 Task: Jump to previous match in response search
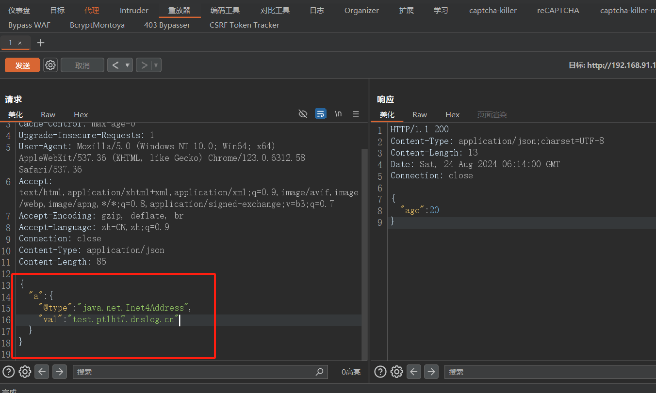(414, 372)
